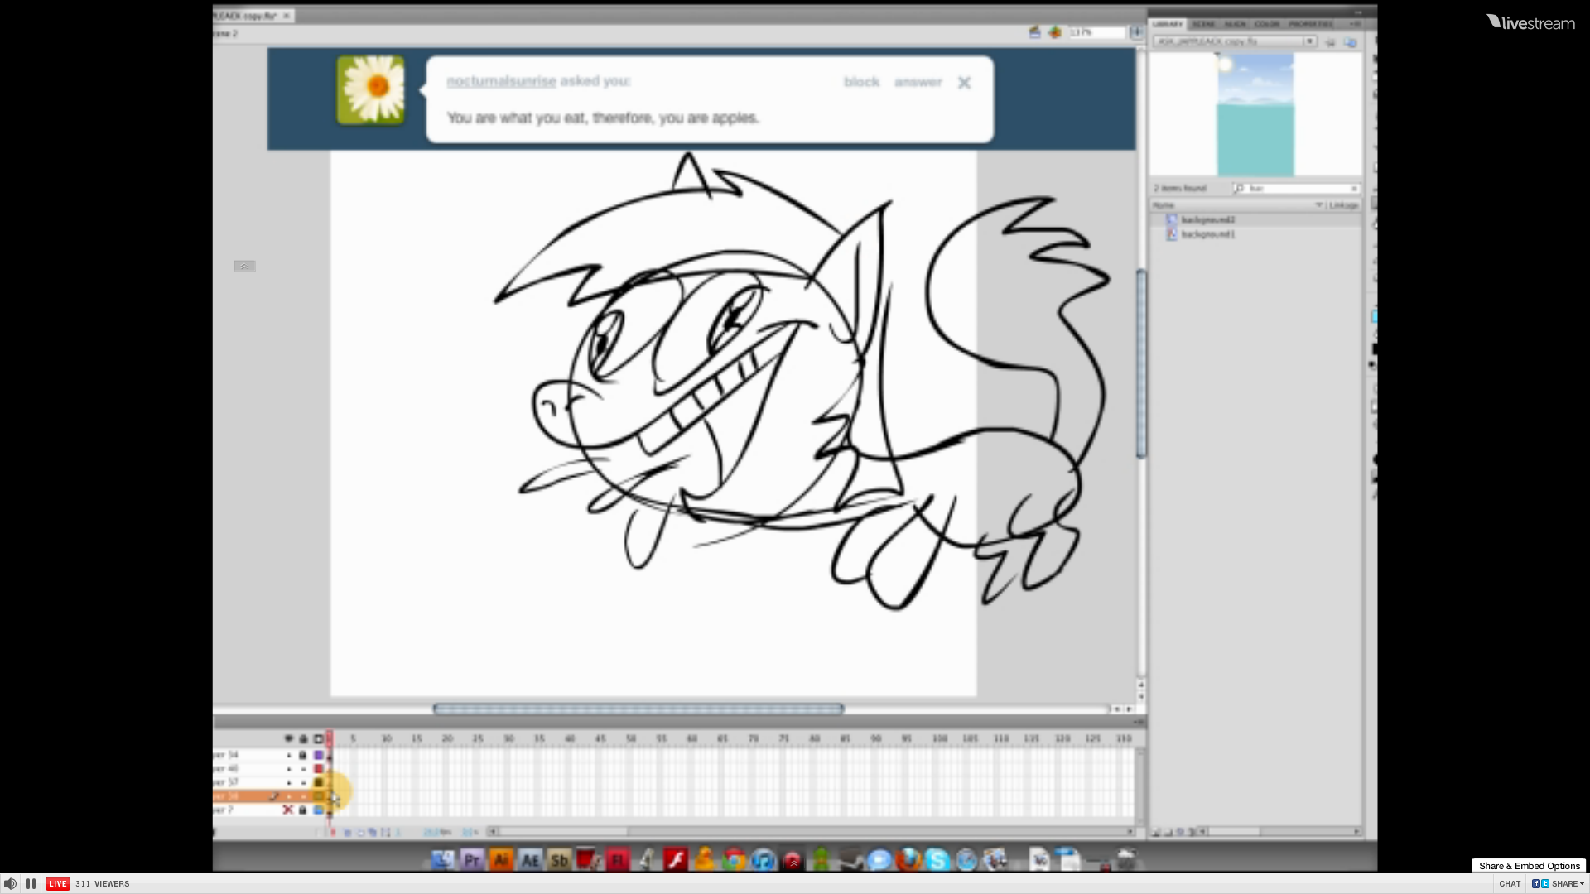Screen dimensions: 1590x894
Task: Open the library document dropdown
Action: click(x=1309, y=41)
